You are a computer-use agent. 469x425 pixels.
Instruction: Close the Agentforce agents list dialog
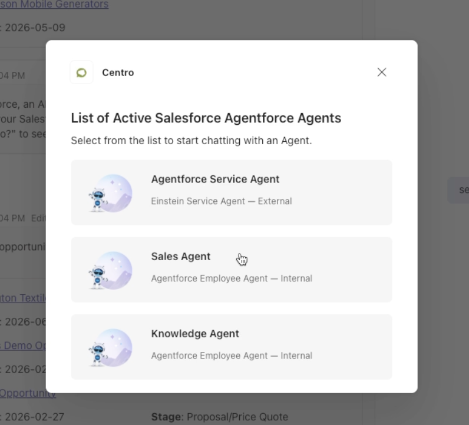tap(382, 72)
